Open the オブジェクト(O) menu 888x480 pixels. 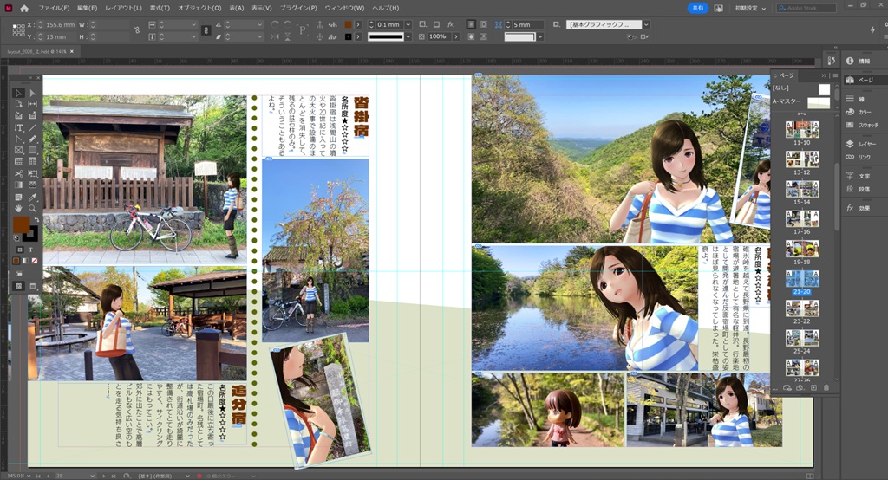199,8
